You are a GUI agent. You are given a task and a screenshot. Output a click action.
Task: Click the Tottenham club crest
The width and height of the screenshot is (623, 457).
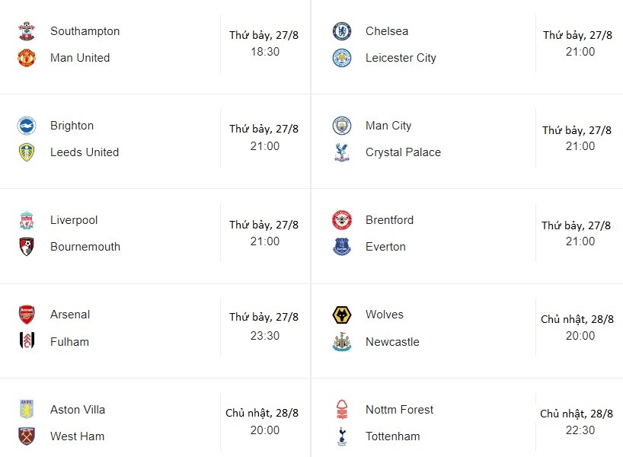point(342,436)
